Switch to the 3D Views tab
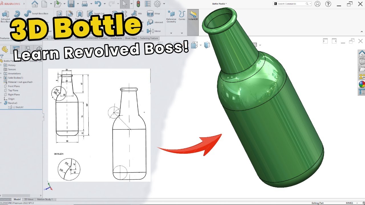The height and width of the screenshot is (205, 365). [x=29, y=199]
